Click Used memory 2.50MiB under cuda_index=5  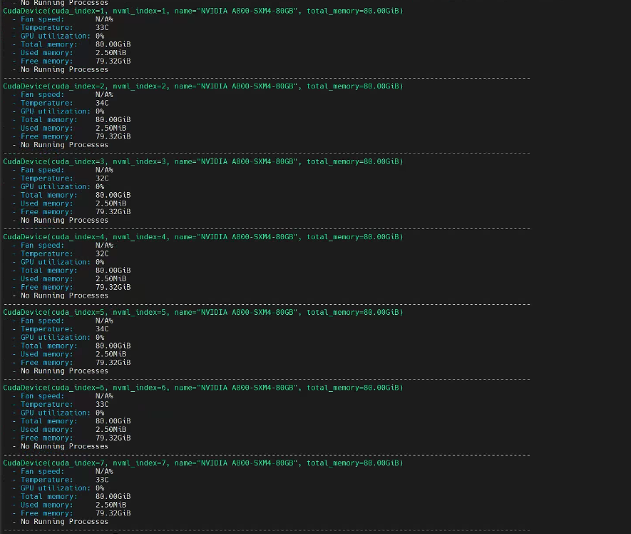click(x=73, y=355)
